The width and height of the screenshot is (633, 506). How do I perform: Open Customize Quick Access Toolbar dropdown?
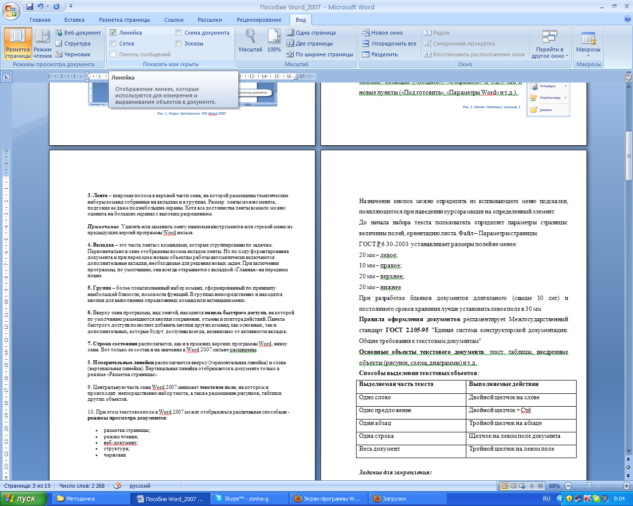click(71, 6)
